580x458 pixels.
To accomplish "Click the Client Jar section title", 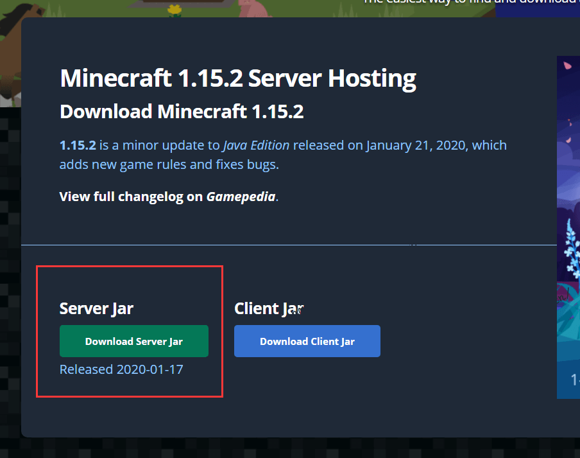I will [x=268, y=308].
